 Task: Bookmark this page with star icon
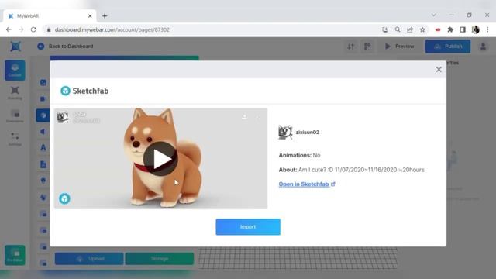point(422,29)
